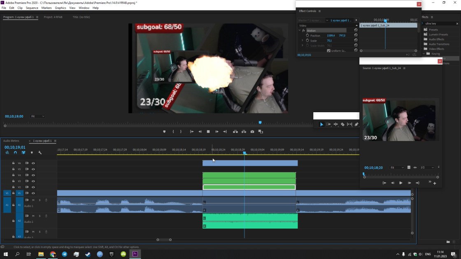Play clip in Source monitor
This screenshot has width=461, height=259.
pyautogui.click(x=401, y=183)
